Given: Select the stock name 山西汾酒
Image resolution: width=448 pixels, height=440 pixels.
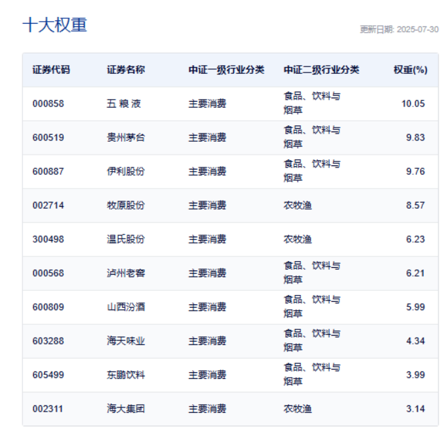Looking at the screenshot, I should [x=126, y=307].
